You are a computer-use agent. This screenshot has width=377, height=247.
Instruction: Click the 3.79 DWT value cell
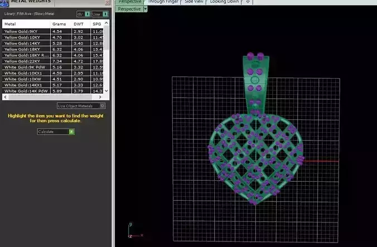click(81, 91)
